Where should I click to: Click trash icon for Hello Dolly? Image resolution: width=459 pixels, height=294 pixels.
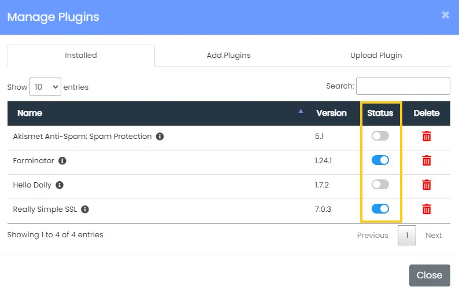click(x=427, y=185)
